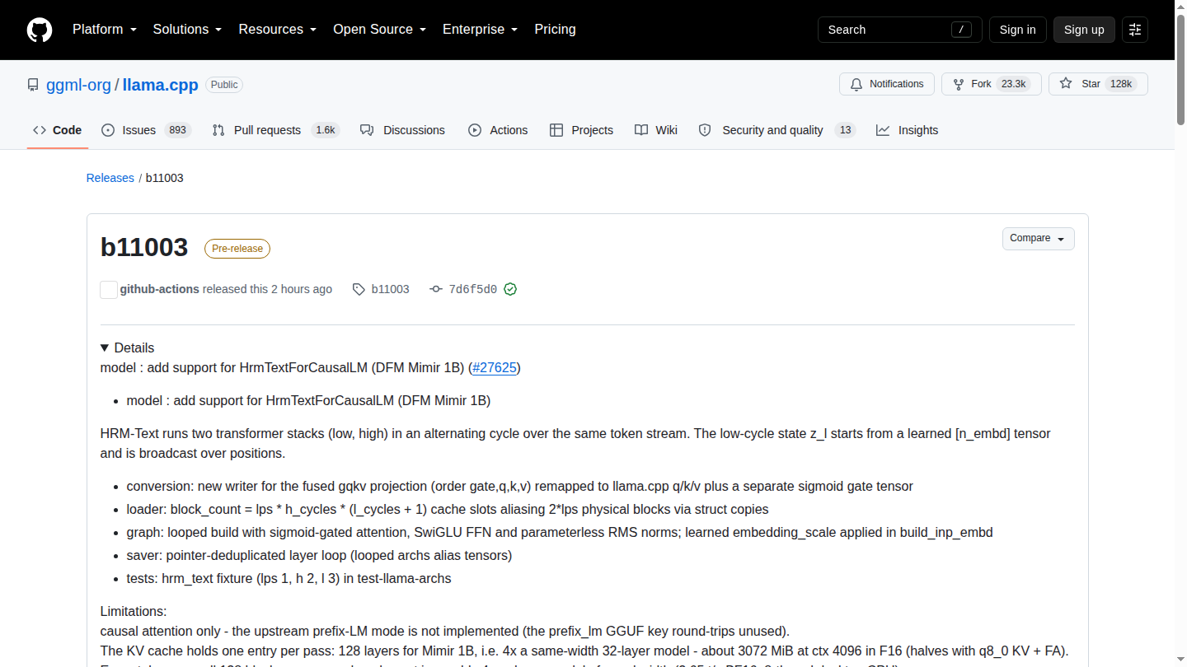Open the appearance settings icon button
Image resolution: width=1187 pixels, height=667 pixels.
click(1135, 30)
